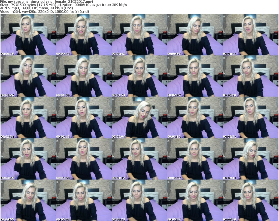
Task: Select the thumbnail stamped 00:01:53
Action: (139, 76)
